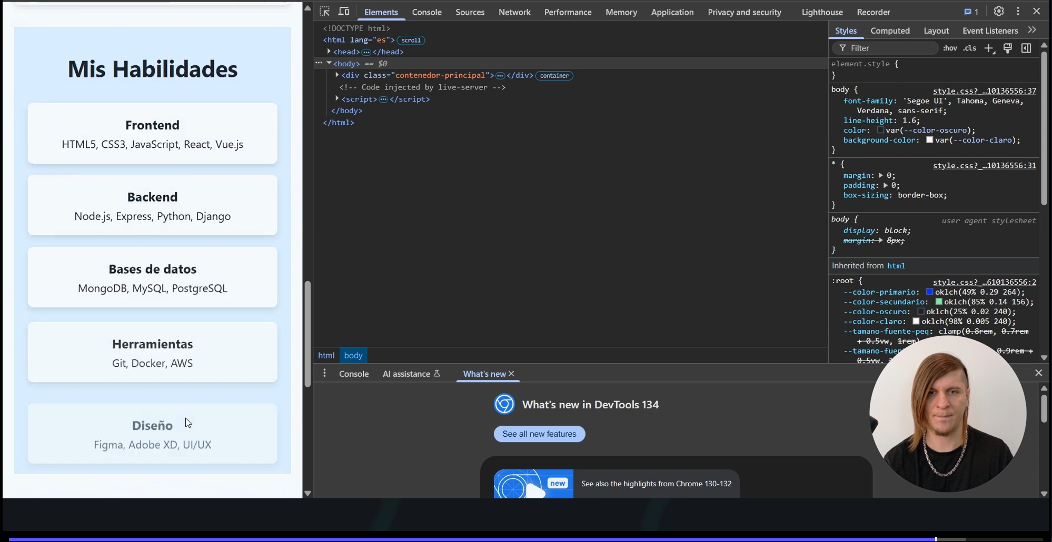The image size is (1052, 542).
Task: Switch to the Console panel tab
Action: click(x=426, y=12)
